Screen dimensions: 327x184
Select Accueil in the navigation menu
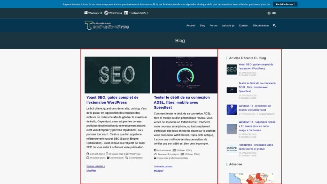coord(191,25)
